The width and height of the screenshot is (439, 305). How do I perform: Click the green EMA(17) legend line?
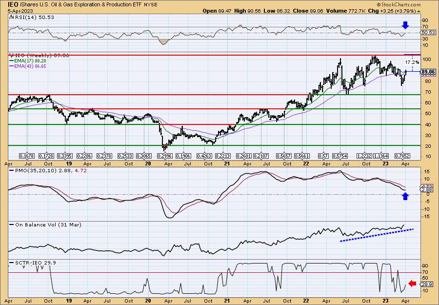coord(12,61)
